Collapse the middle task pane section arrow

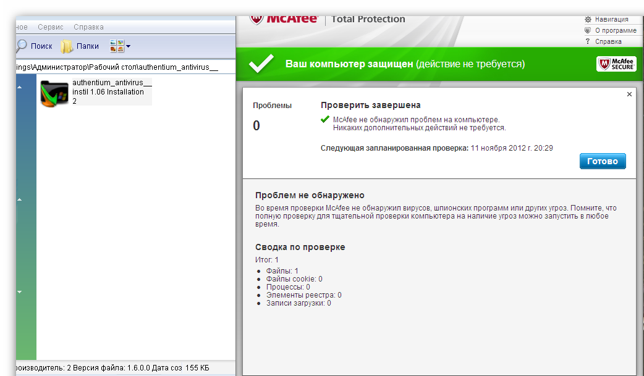pos(19,200)
